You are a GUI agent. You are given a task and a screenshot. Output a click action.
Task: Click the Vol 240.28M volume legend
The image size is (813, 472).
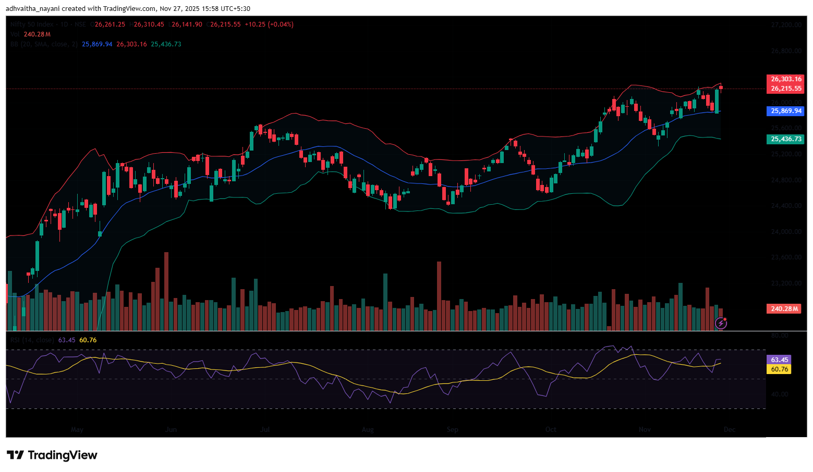click(x=30, y=34)
